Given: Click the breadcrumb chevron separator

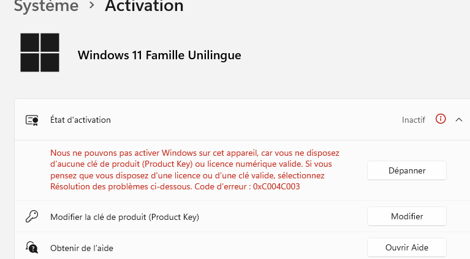Looking at the screenshot, I should tap(92, 7).
